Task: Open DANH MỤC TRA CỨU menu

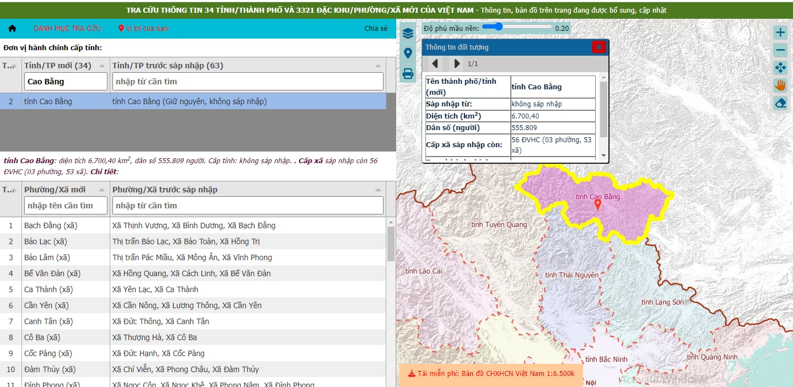Action: (67, 28)
